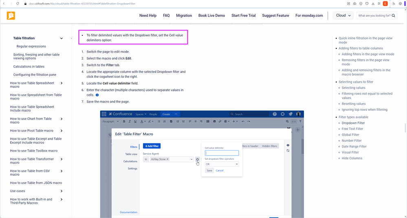Expand 'How to use Table Spreadsheet macro' chevron

click(62, 83)
